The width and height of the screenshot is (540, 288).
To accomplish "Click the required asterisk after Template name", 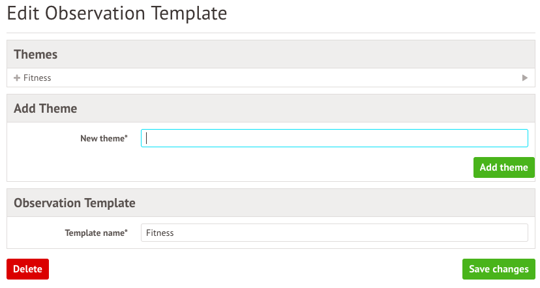I will point(126,232).
